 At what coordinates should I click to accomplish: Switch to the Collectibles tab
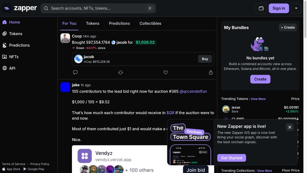click(x=150, y=23)
